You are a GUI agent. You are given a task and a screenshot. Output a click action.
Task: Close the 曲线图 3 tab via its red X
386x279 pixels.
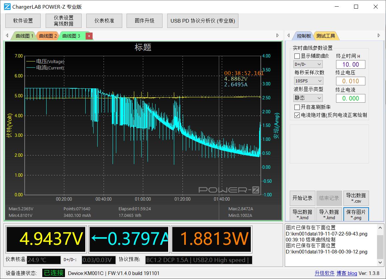click(x=88, y=36)
